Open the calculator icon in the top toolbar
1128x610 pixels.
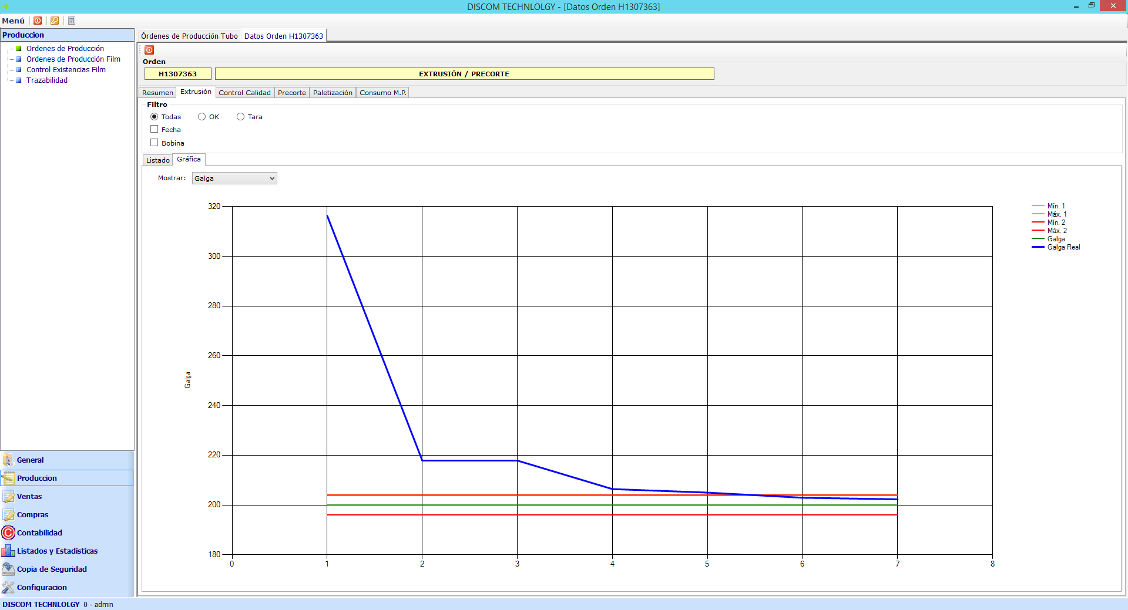(x=72, y=21)
